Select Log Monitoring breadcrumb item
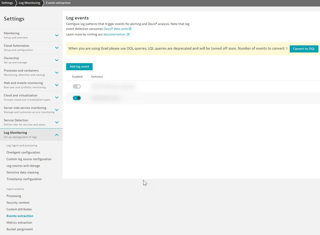 click(x=29, y=3)
